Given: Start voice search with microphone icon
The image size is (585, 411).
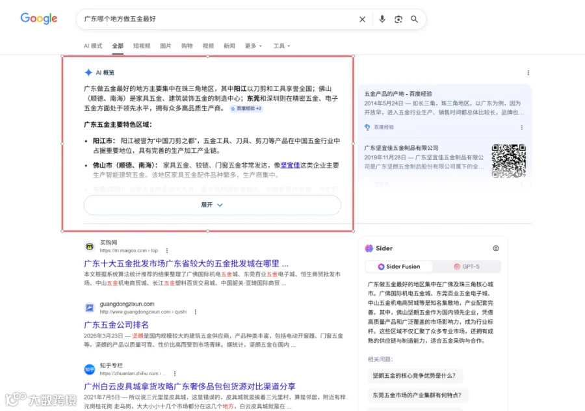Looking at the screenshot, I should click(x=382, y=19).
